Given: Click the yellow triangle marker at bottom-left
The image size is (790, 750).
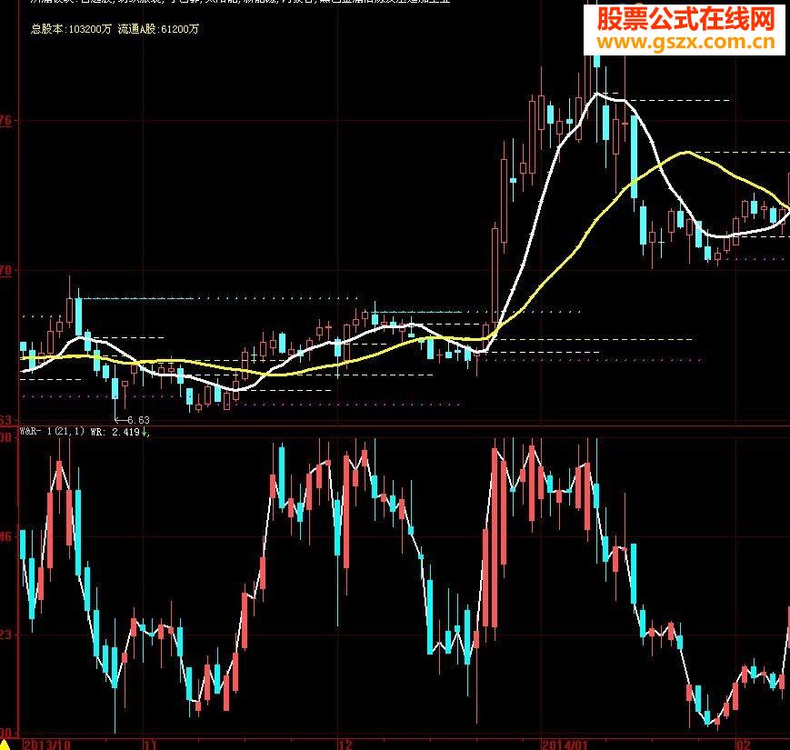Looking at the screenshot, I should [x=4, y=745].
